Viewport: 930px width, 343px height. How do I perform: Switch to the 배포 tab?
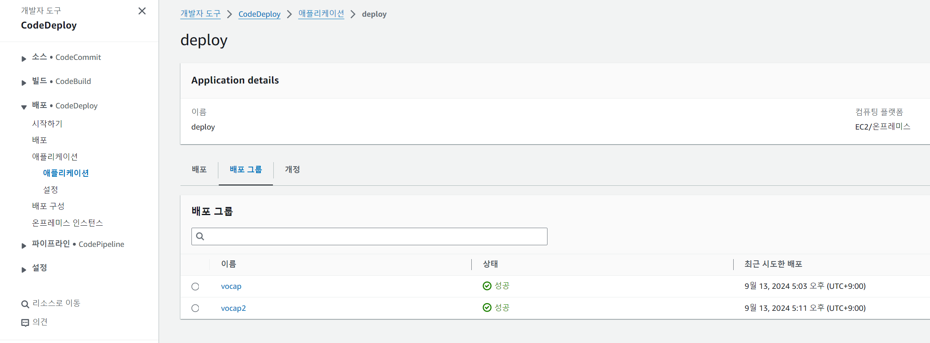(x=199, y=169)
